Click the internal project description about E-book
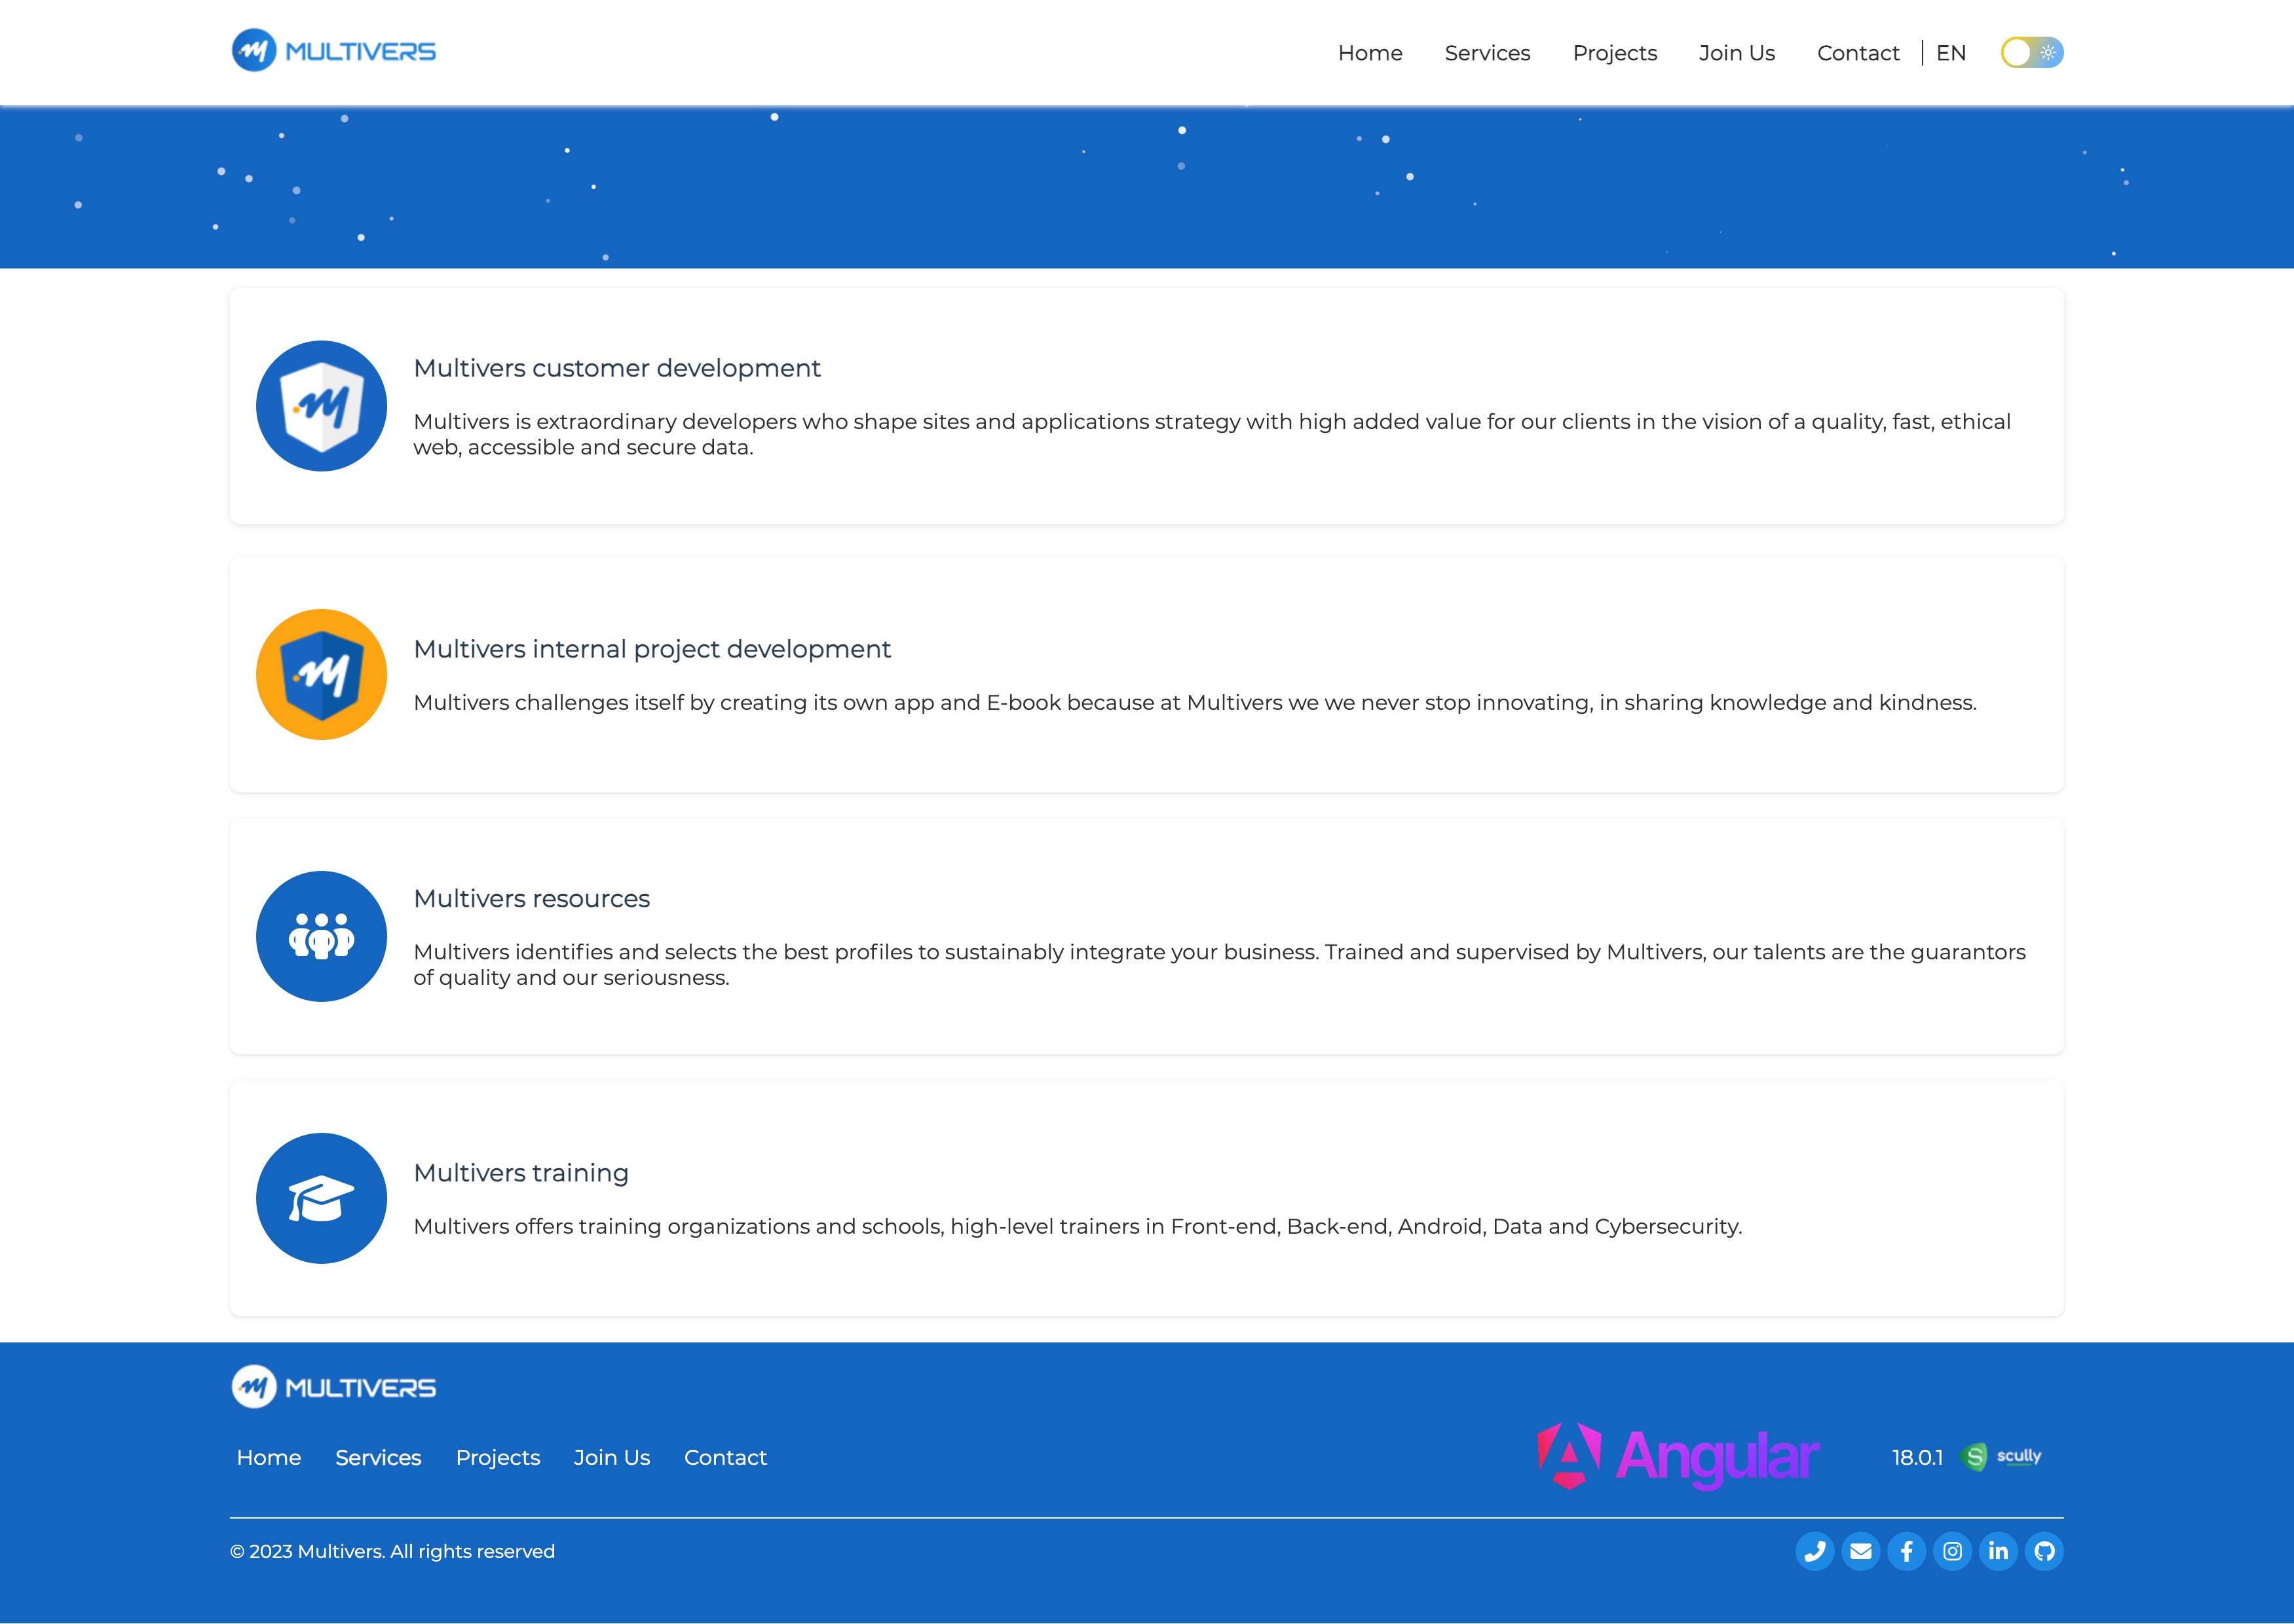This screenshot has height=1624, width=2294. [1195, 703]
